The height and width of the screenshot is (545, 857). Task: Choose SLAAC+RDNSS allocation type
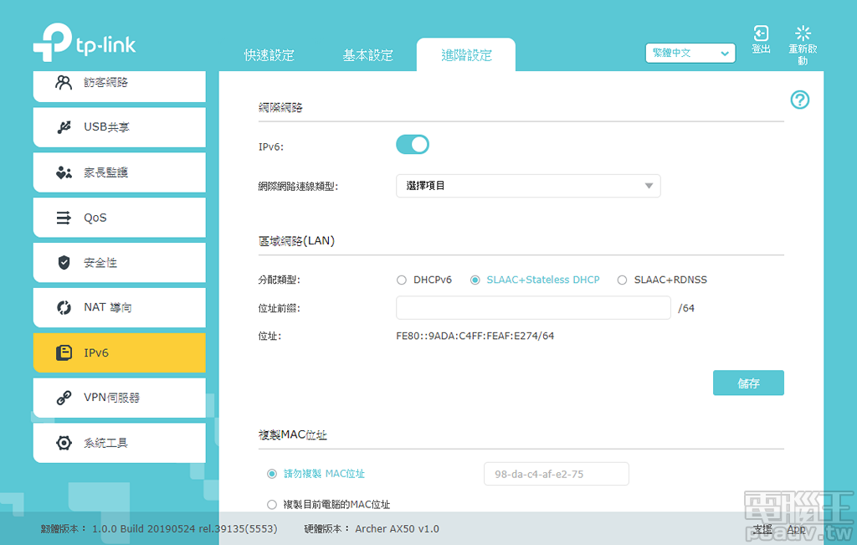click(x=622, y=280)
